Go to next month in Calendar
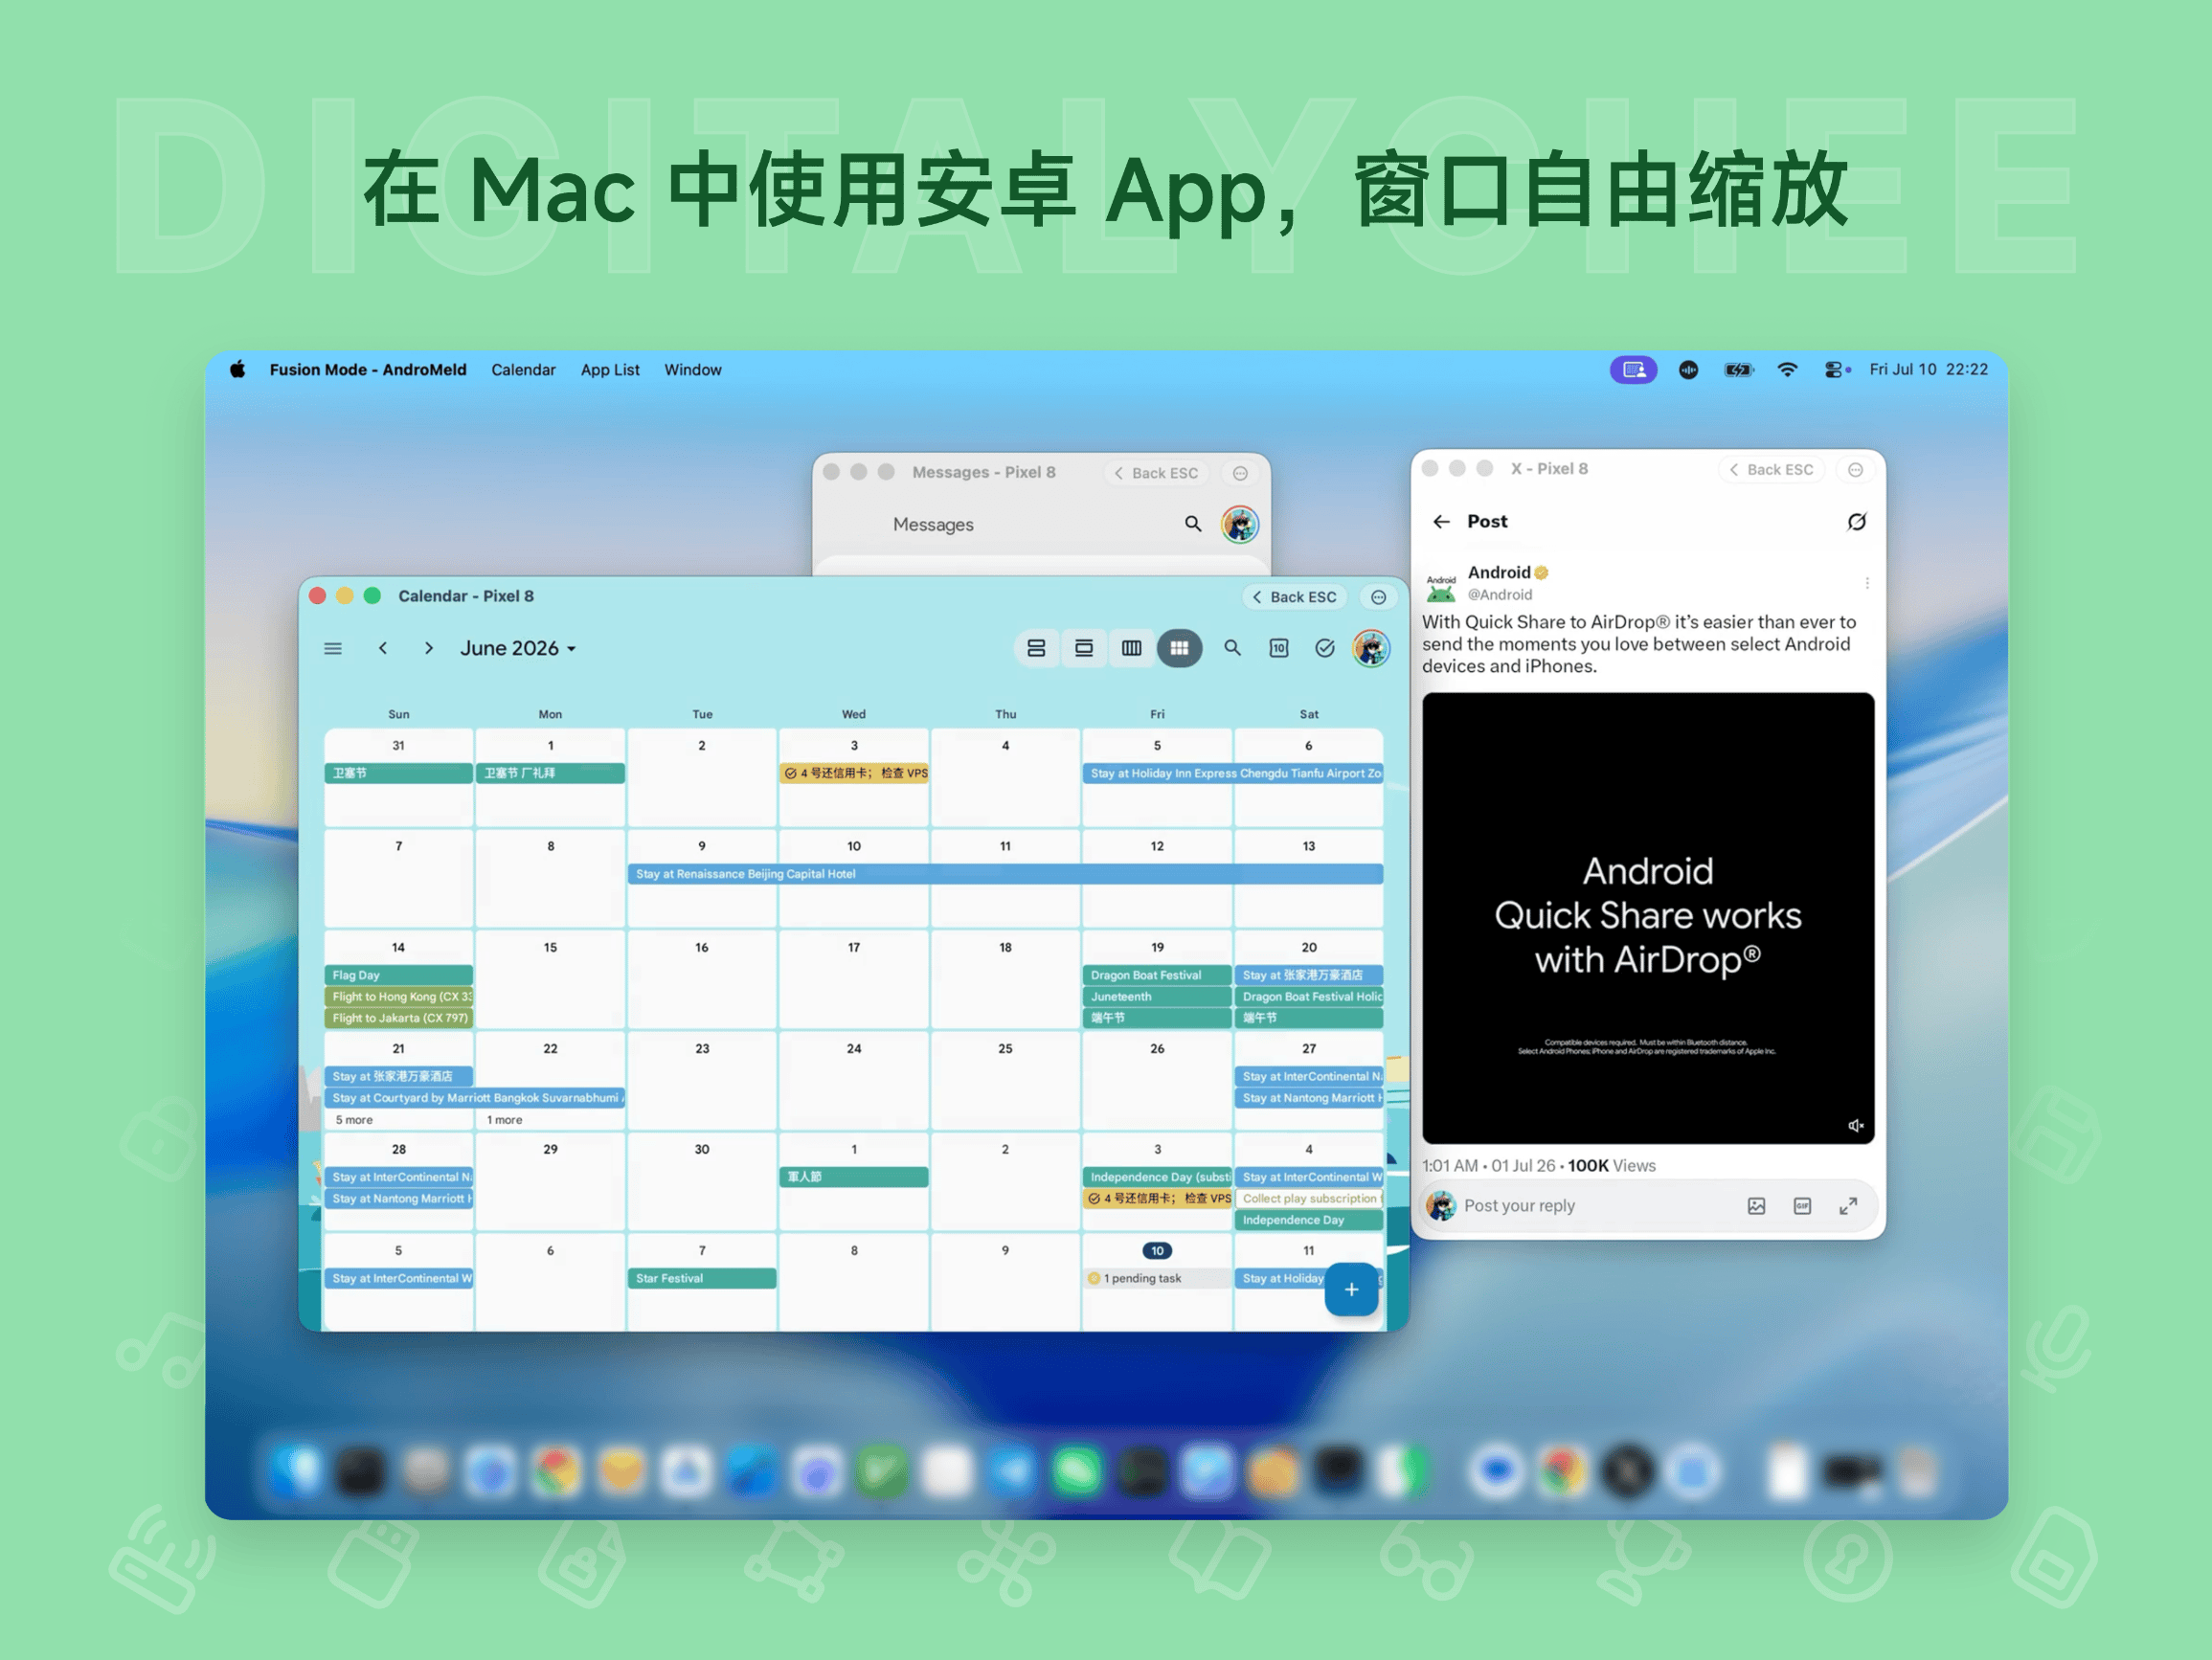Viewport: 2212px width, 1660px height. (x=429, y=648)
